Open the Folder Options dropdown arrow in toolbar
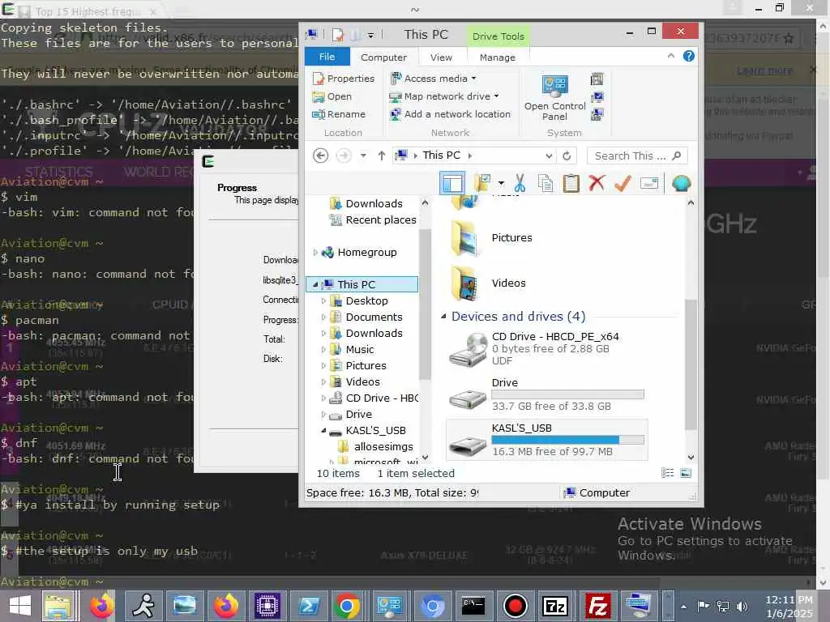Screen dimensions: 830x622 coord(501,183)
